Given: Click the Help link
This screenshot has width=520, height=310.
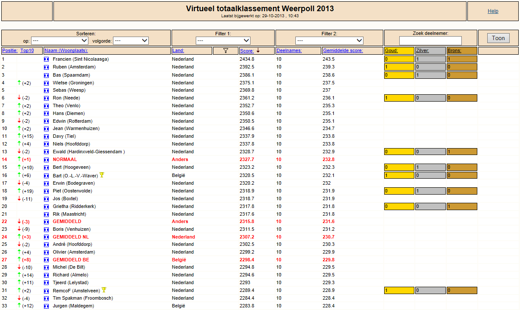Looking at the screenshot, I should pyautogui.click(x=493, y=11).
